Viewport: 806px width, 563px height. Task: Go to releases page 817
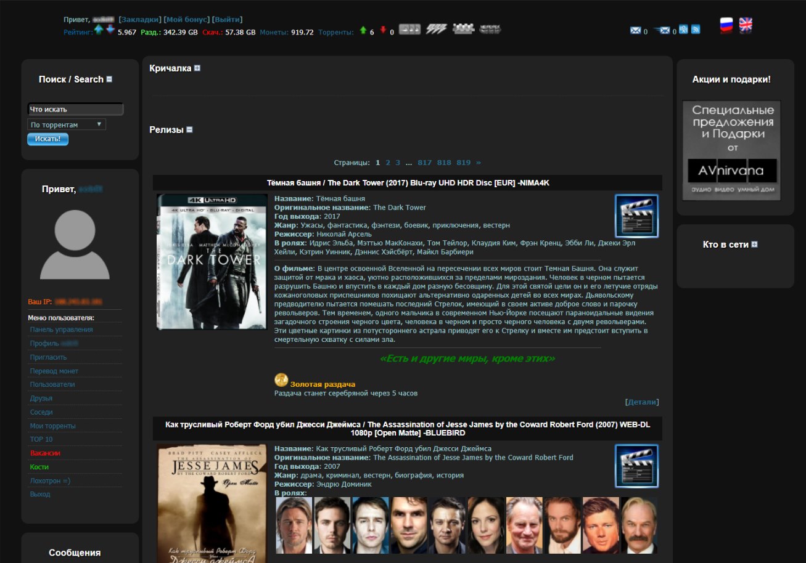424,163
